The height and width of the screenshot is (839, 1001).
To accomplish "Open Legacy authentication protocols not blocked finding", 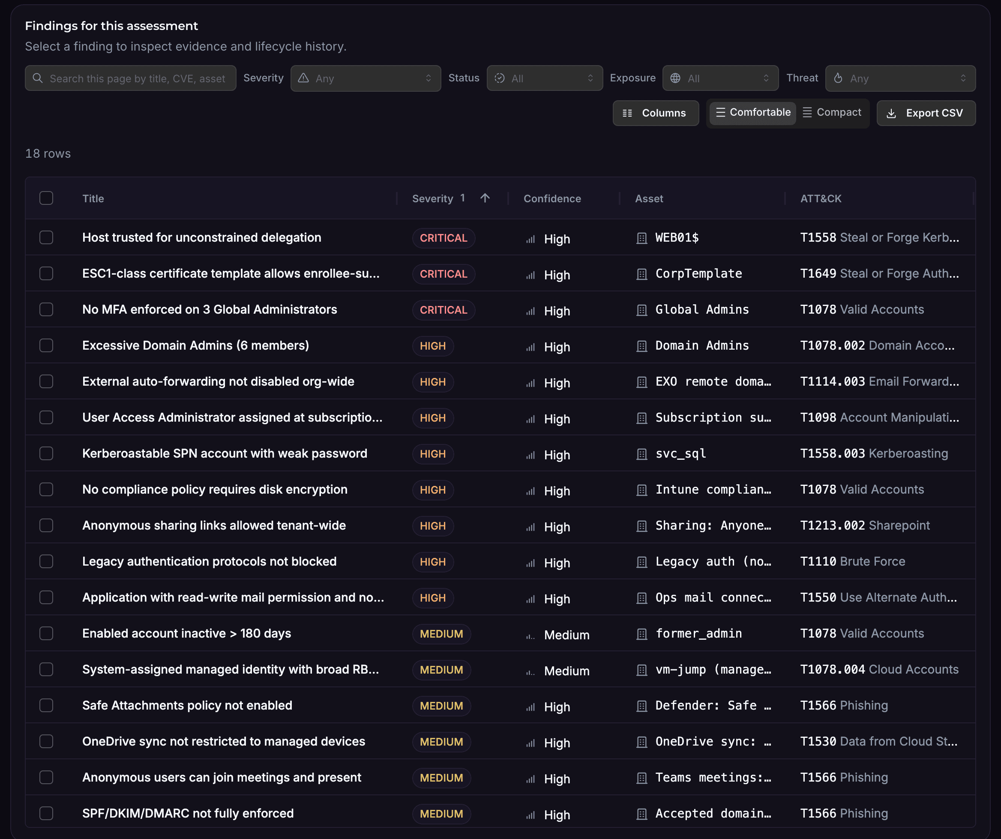I will pyautogui.click(x=209, y=562).
